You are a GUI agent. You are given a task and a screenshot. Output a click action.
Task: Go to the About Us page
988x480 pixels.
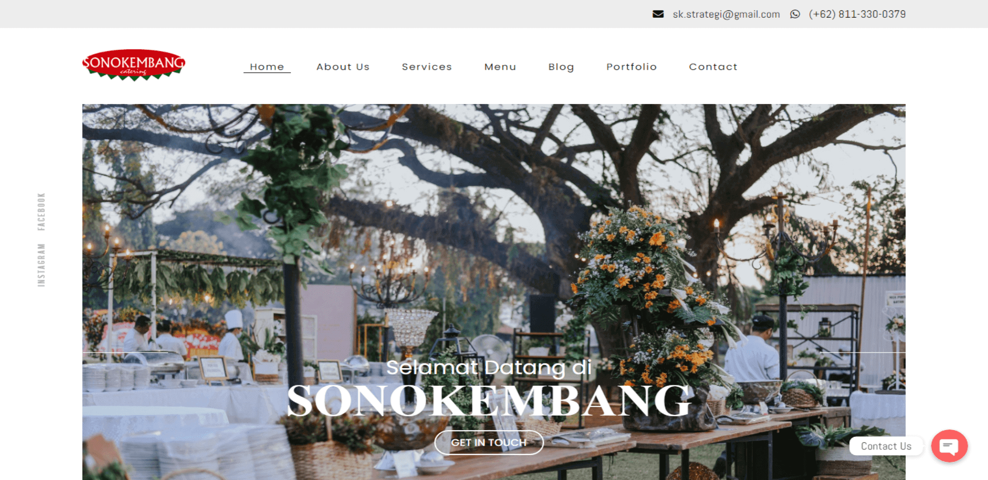pos(343,67)
